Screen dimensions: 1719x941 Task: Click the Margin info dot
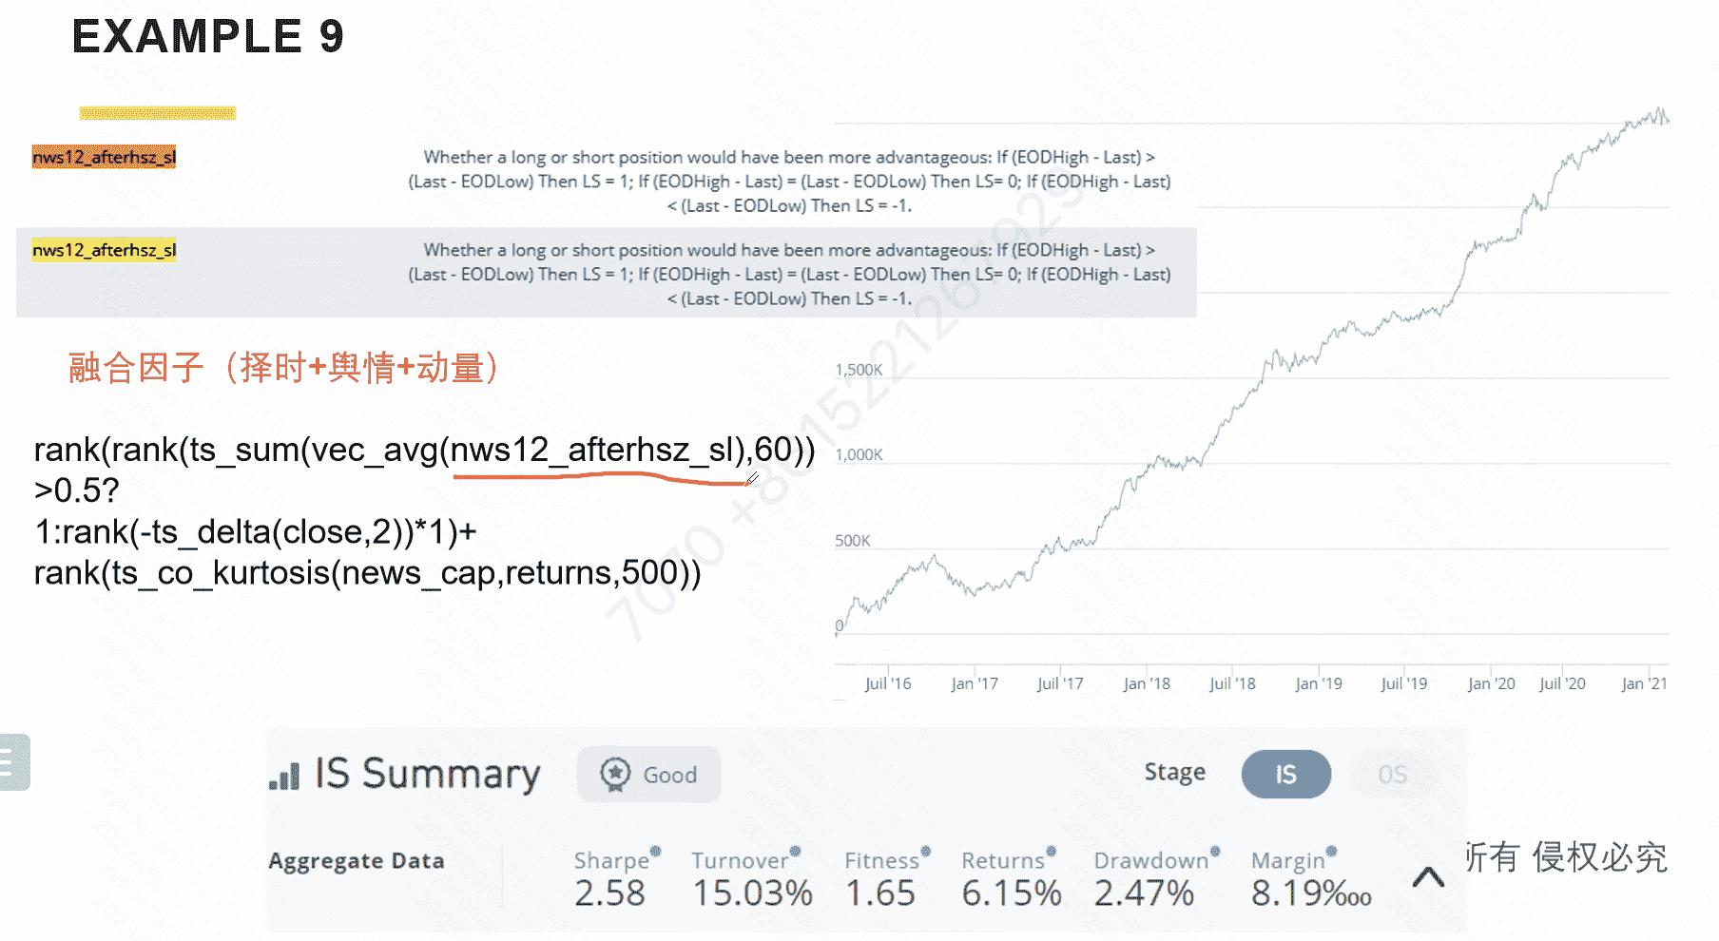1331,852
